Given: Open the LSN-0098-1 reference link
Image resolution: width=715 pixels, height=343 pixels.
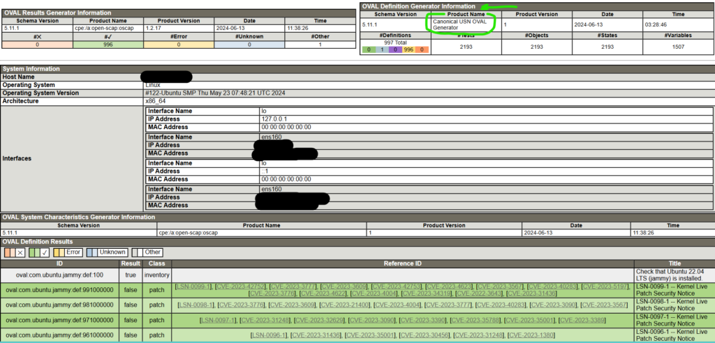Looking at the screenshot, I should 195,305.
